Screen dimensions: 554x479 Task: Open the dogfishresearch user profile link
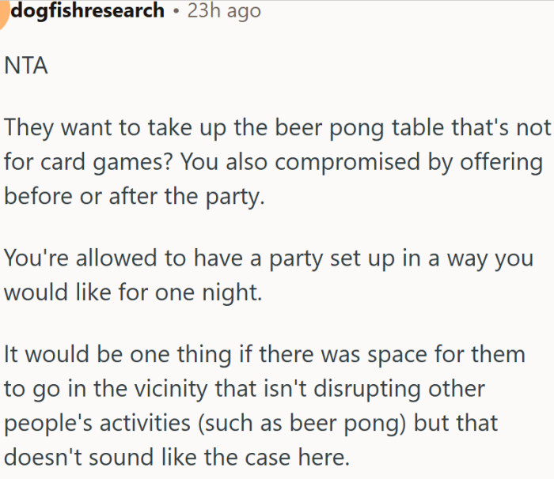click(88, 10)
